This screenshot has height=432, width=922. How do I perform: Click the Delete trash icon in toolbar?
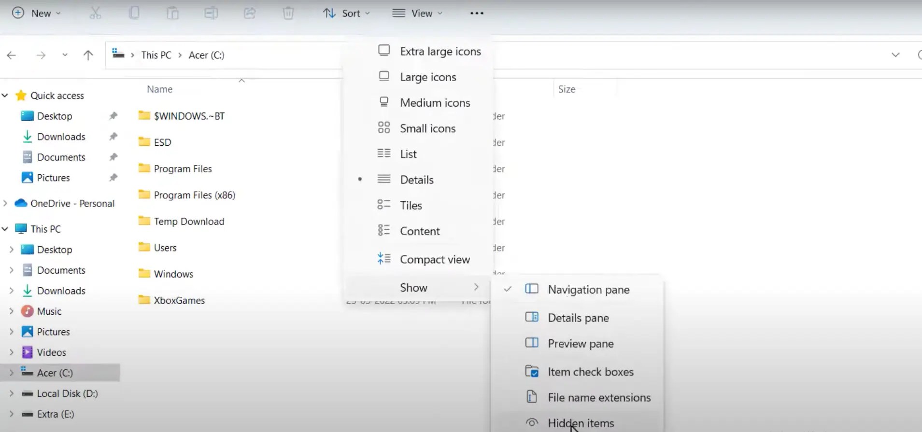288,13
